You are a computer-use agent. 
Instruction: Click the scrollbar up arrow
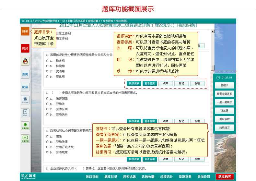click(x=213, y=32)
